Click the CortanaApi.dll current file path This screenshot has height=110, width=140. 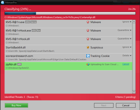(50, 17)
